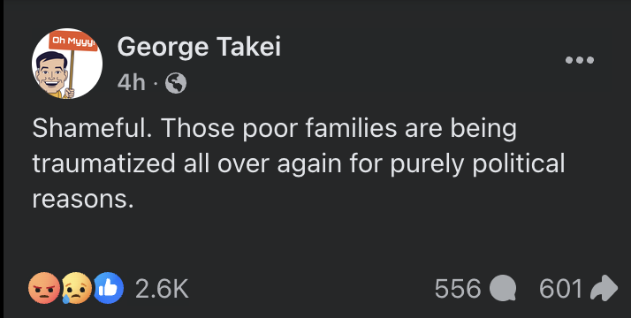Viewport: 631px width, 318px height.
Task: Click the words "purely political" in post
Action: click(x=477, y=164)
